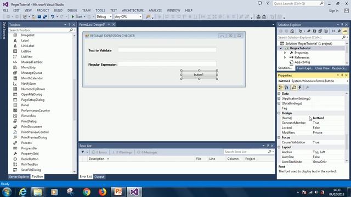
Task: Switch to the Class View tab
Action: [322, 68]
